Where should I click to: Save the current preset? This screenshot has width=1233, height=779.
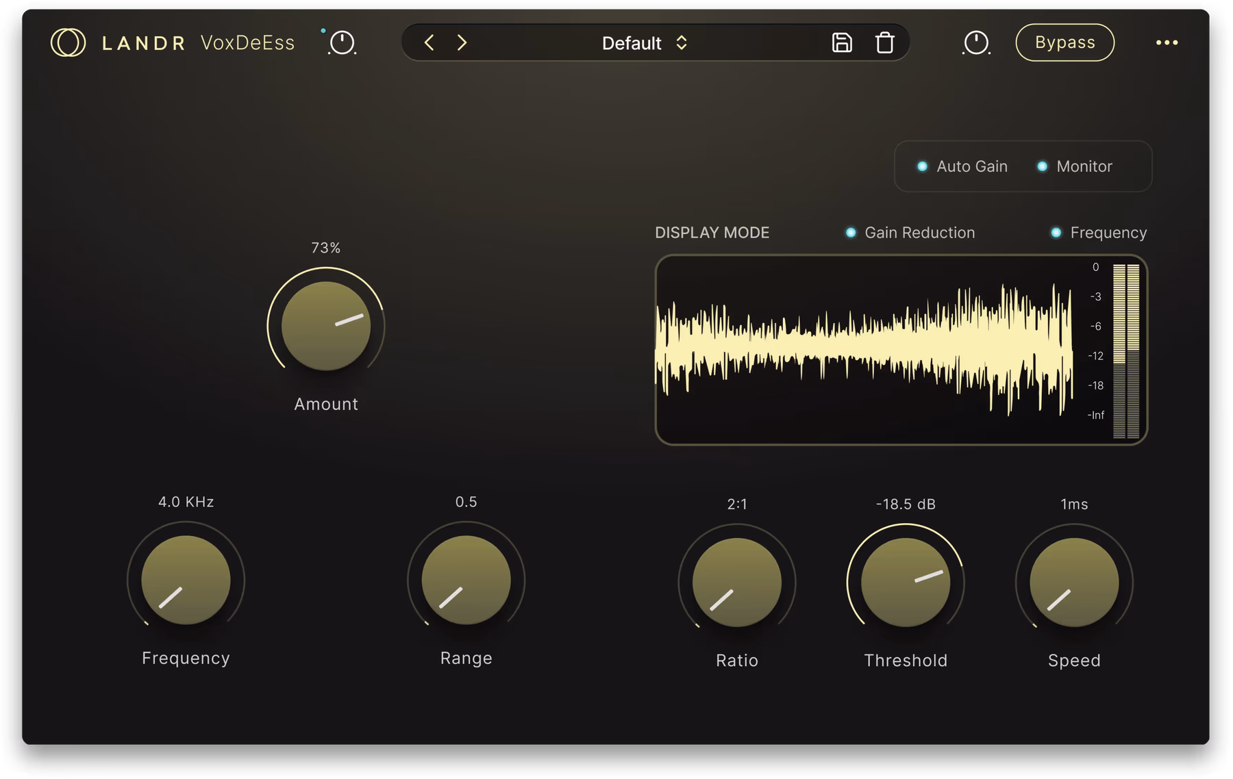[842, 42]
